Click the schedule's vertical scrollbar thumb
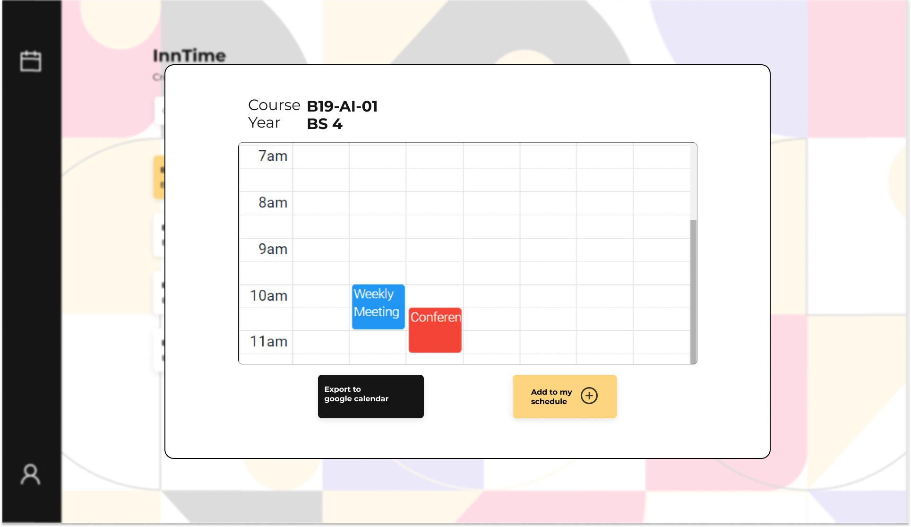Screen dimensions: 911x527 pyautogui.click(x=693, y=291)
